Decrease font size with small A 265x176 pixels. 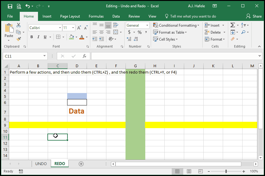click(x=86, y=28)
